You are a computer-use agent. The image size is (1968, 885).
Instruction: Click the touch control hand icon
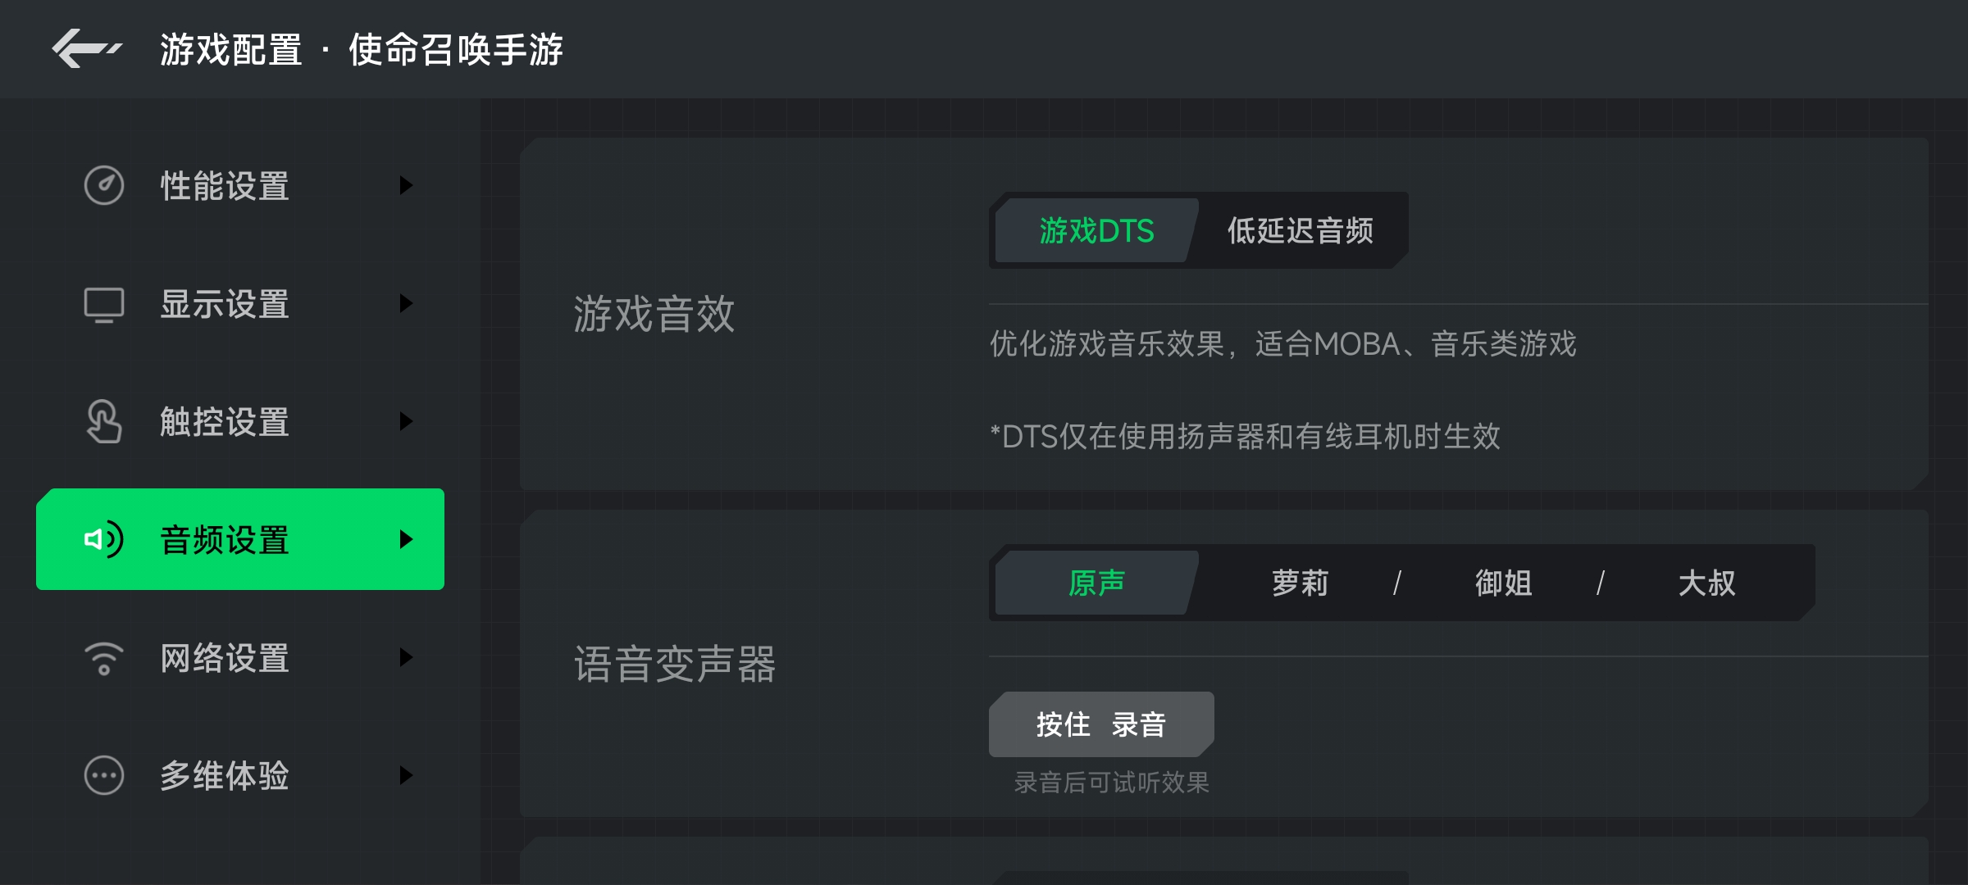pos(104,421)
